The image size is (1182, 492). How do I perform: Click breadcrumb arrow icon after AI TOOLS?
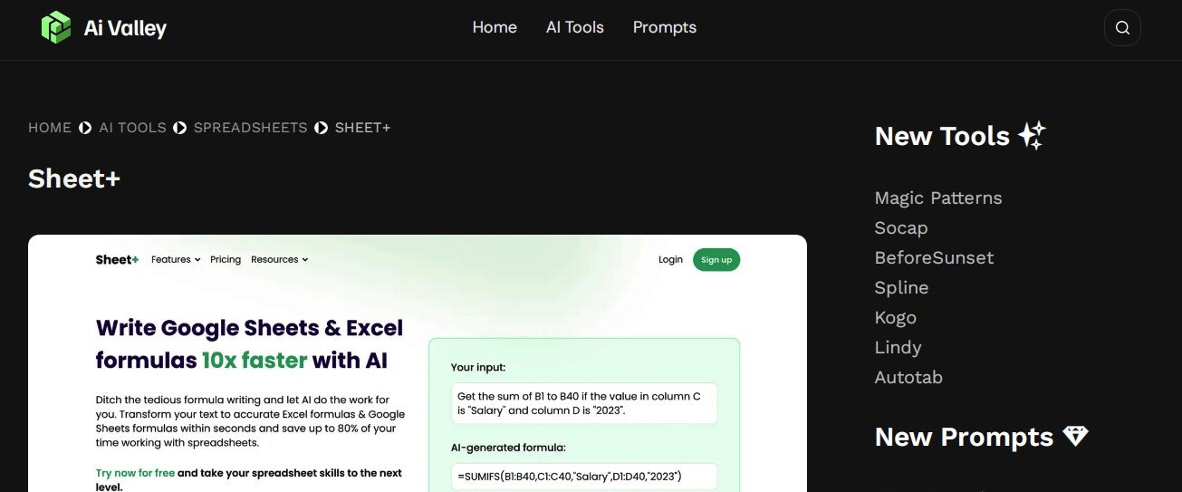(180, 128)
